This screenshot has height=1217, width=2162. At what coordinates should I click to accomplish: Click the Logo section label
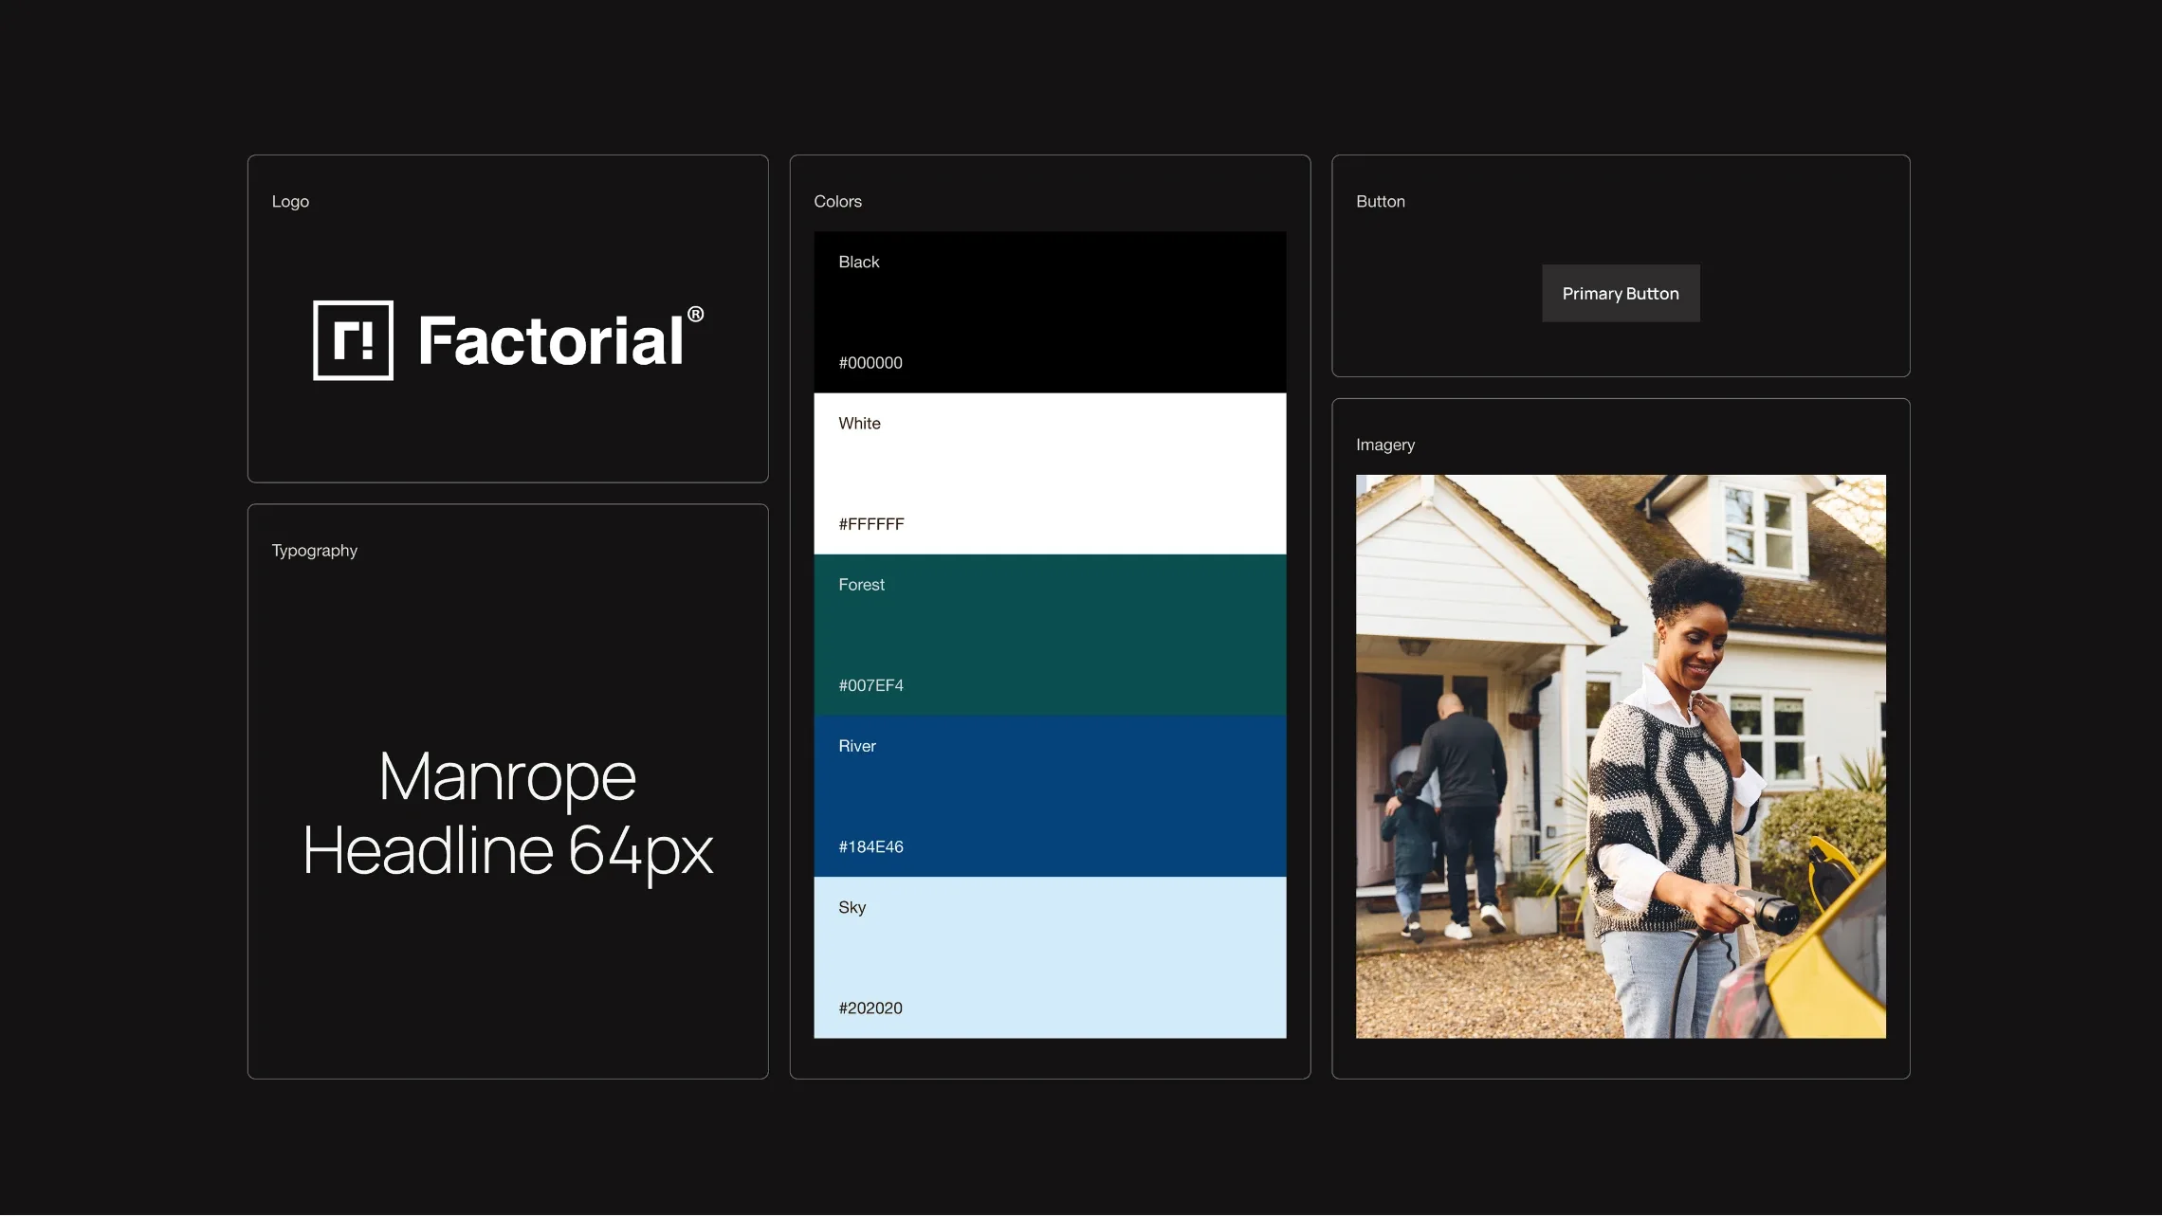point(290,202)
